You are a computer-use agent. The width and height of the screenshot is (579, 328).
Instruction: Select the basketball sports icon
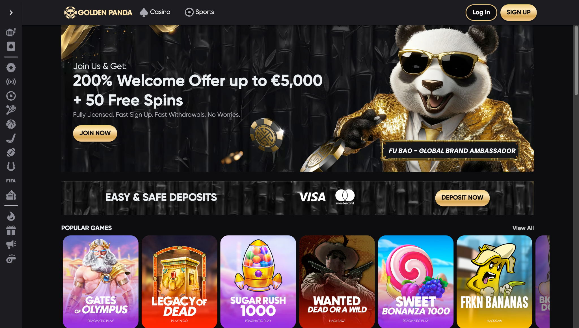tap(11, 124)
